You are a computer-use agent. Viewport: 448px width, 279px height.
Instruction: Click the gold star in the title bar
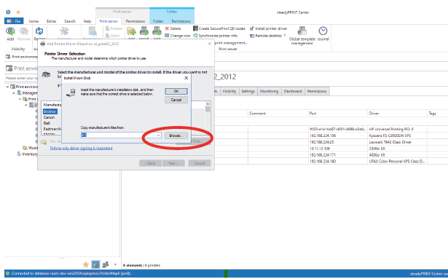pos(18,12)
